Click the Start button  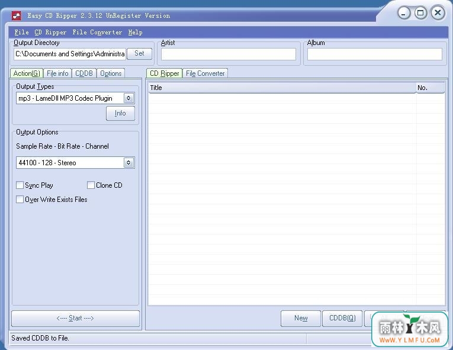click(75, 318)
